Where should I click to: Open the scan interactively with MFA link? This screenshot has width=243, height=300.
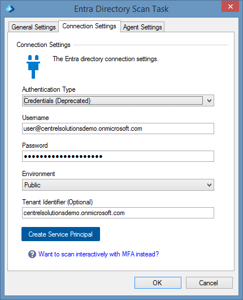98,254
